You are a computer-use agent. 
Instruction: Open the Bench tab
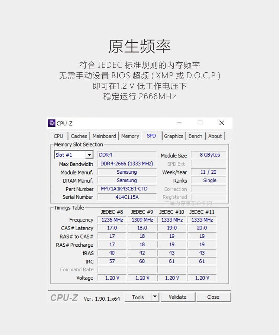point(195,136)
